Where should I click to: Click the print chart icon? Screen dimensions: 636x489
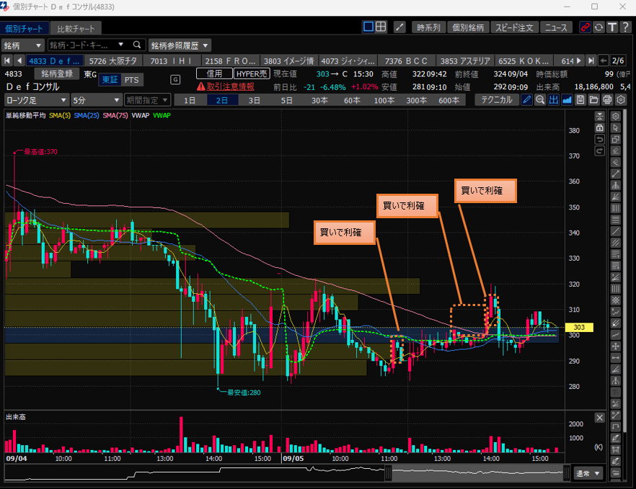click(x=607, y=99)
